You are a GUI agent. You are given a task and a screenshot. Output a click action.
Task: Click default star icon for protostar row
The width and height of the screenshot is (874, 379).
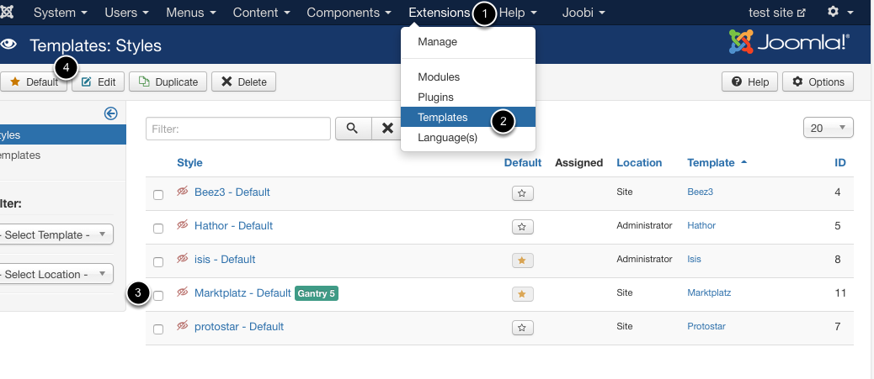click(522, 328)
